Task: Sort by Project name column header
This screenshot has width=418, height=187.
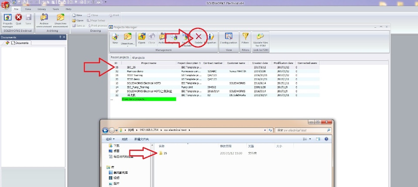Action: point(149,63)
